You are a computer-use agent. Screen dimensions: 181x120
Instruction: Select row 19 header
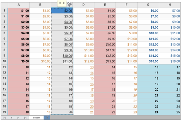coord(4,112)
